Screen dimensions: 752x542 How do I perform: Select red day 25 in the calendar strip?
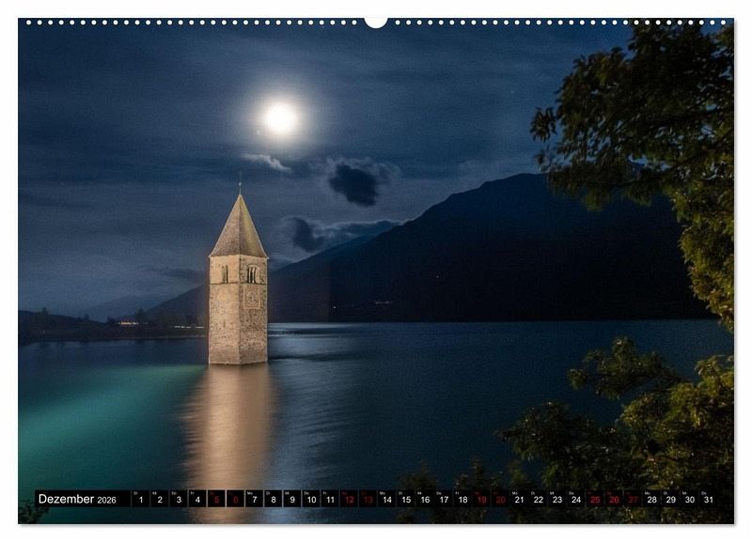pos(595,499)
